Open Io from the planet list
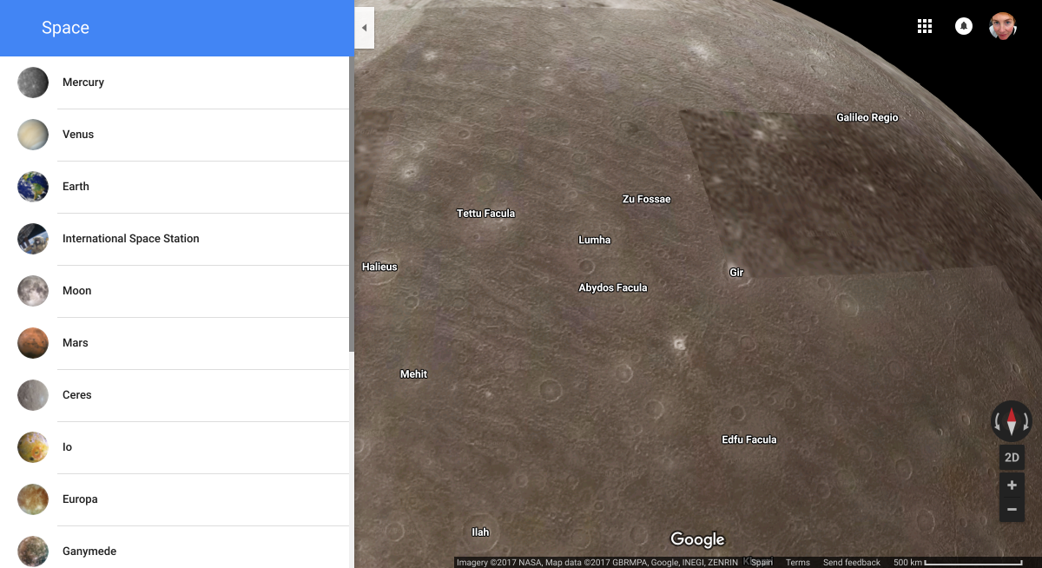 67,447
